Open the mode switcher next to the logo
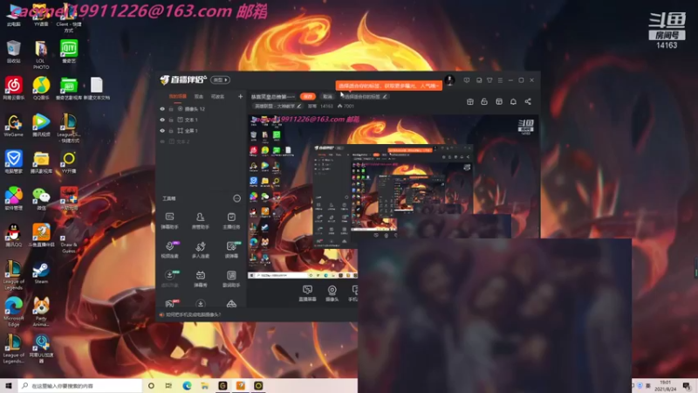 tap(220, 79)
